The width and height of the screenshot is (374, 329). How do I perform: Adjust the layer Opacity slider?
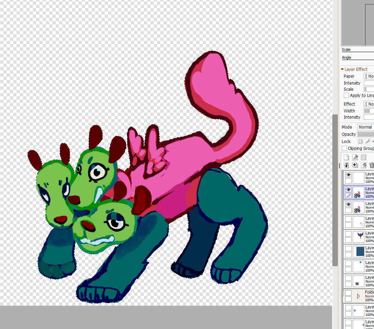pyautogui.click(x=365, y=134)
